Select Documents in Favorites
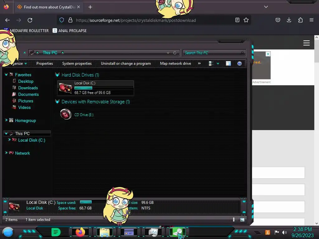Screen dimensions: 319x239 tap(28, 94)
